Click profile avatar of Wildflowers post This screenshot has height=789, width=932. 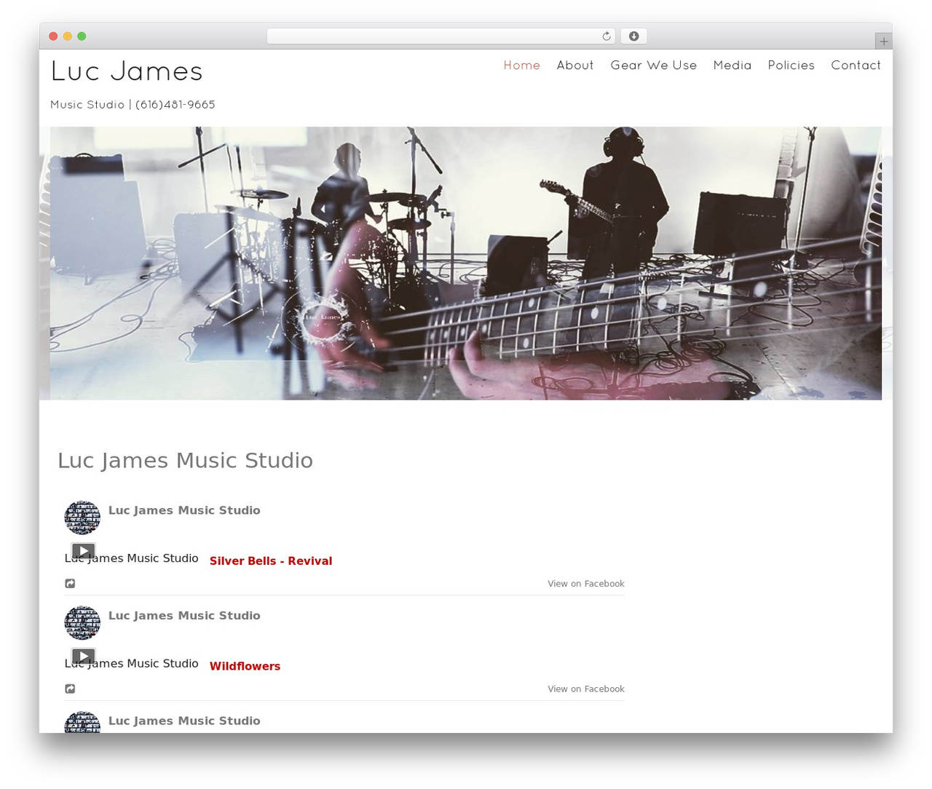tap(82, 623)
